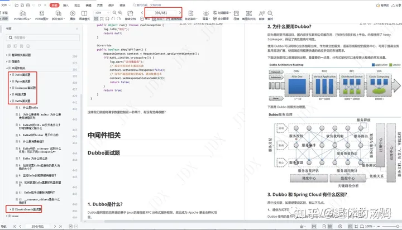The height and width of the screenshot is (230, 402).
Task: Select the 选择 selection tool mode
Action: click(x=4, y=19)
